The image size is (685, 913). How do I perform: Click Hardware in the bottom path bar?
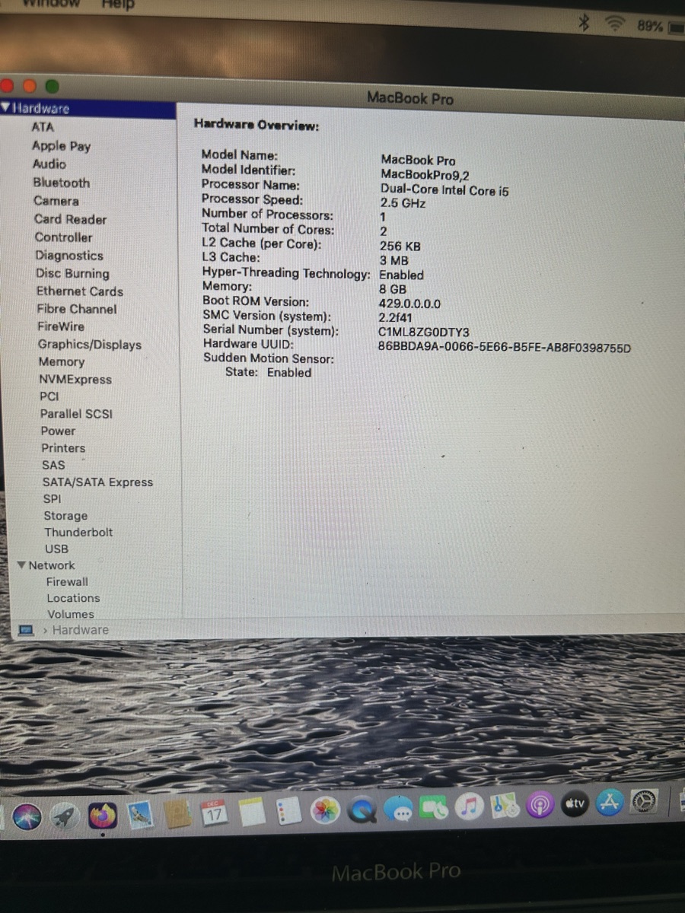tap(81, 630)
